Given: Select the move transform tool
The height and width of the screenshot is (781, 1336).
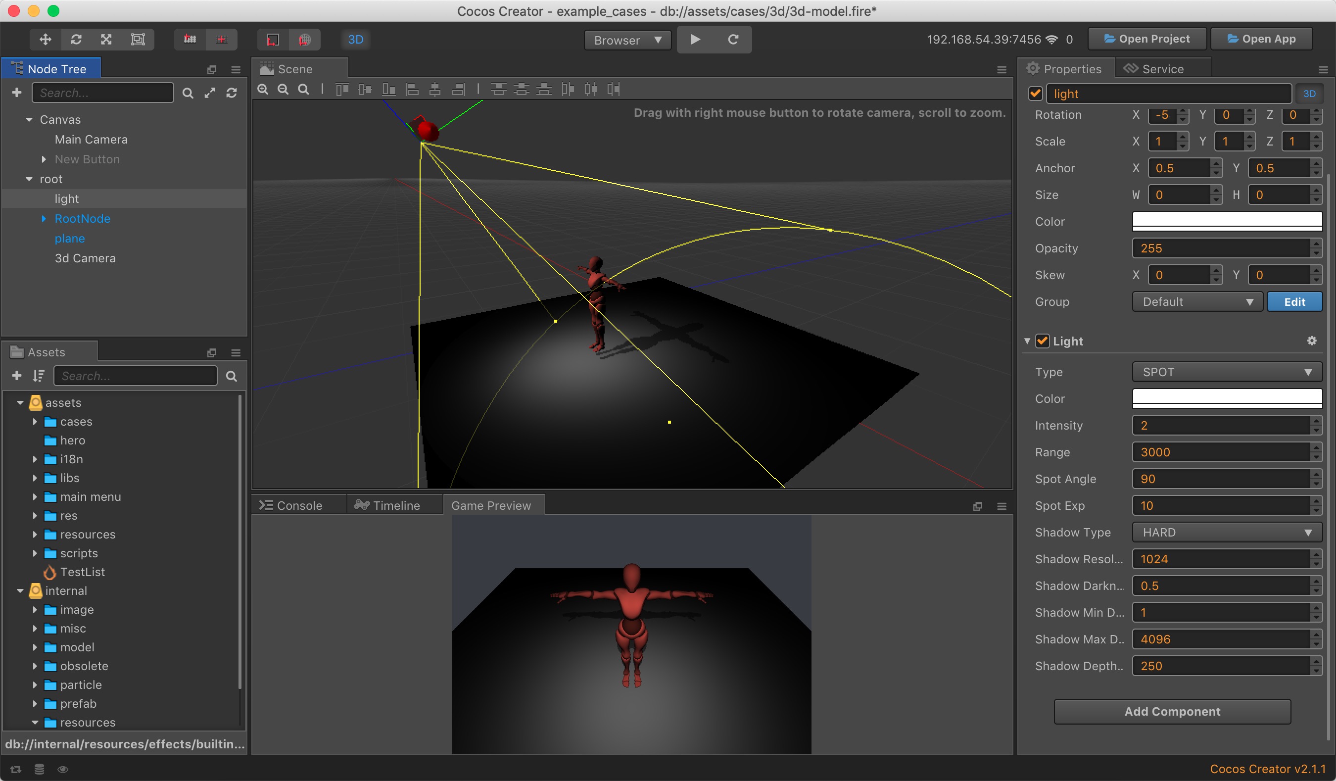Looking at the screenshot, I should 46,39.
